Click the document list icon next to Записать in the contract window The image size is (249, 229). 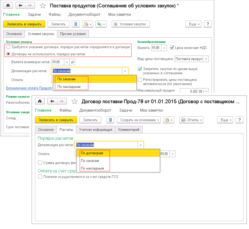[x=110, y=120]
